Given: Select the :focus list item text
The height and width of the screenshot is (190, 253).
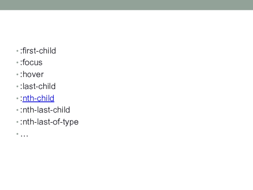Looking at the screenshot, I should pos(31,63).
